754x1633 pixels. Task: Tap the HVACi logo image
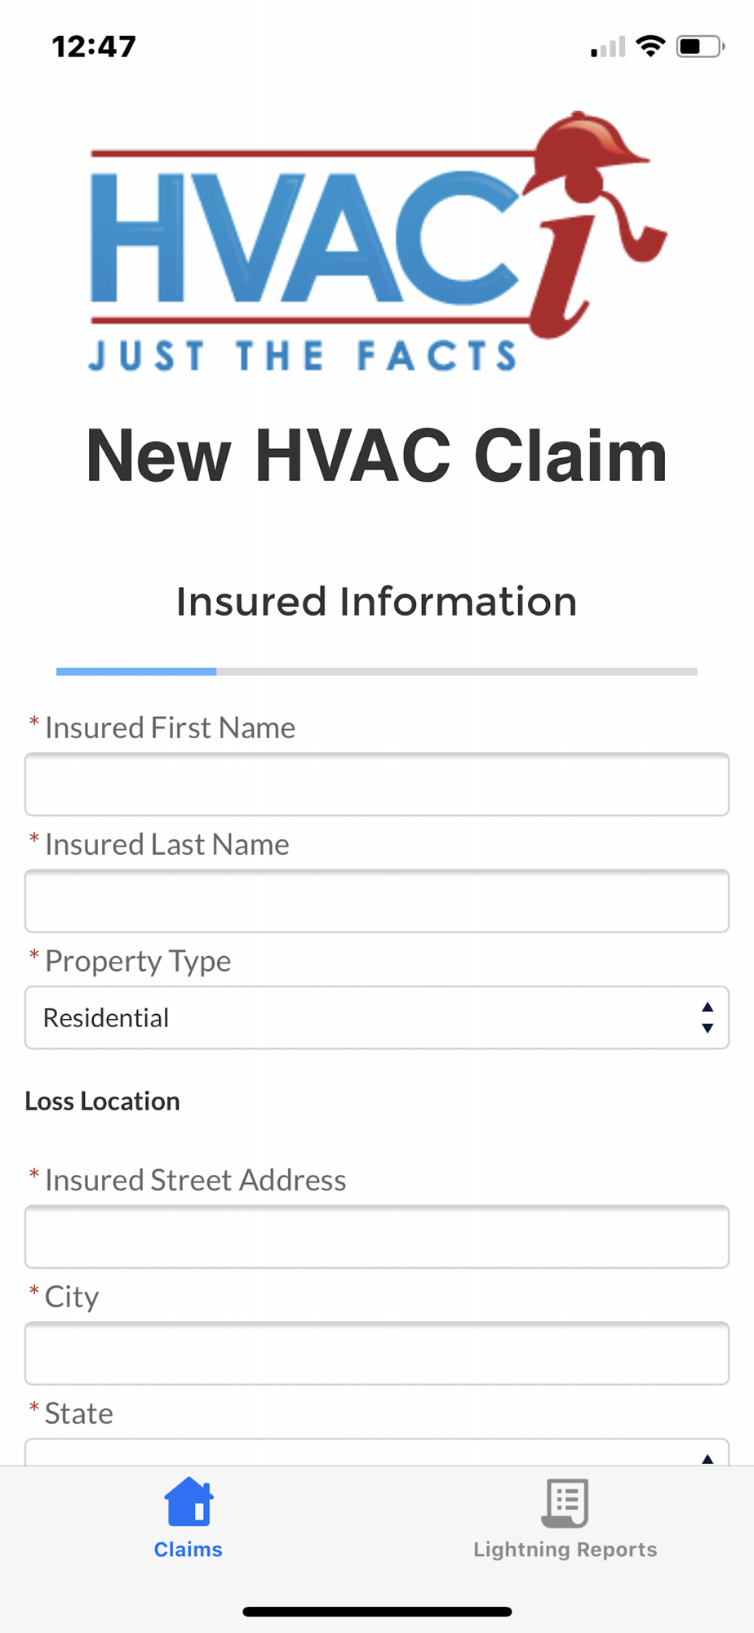pyautogui.click(x=378, y=243)
